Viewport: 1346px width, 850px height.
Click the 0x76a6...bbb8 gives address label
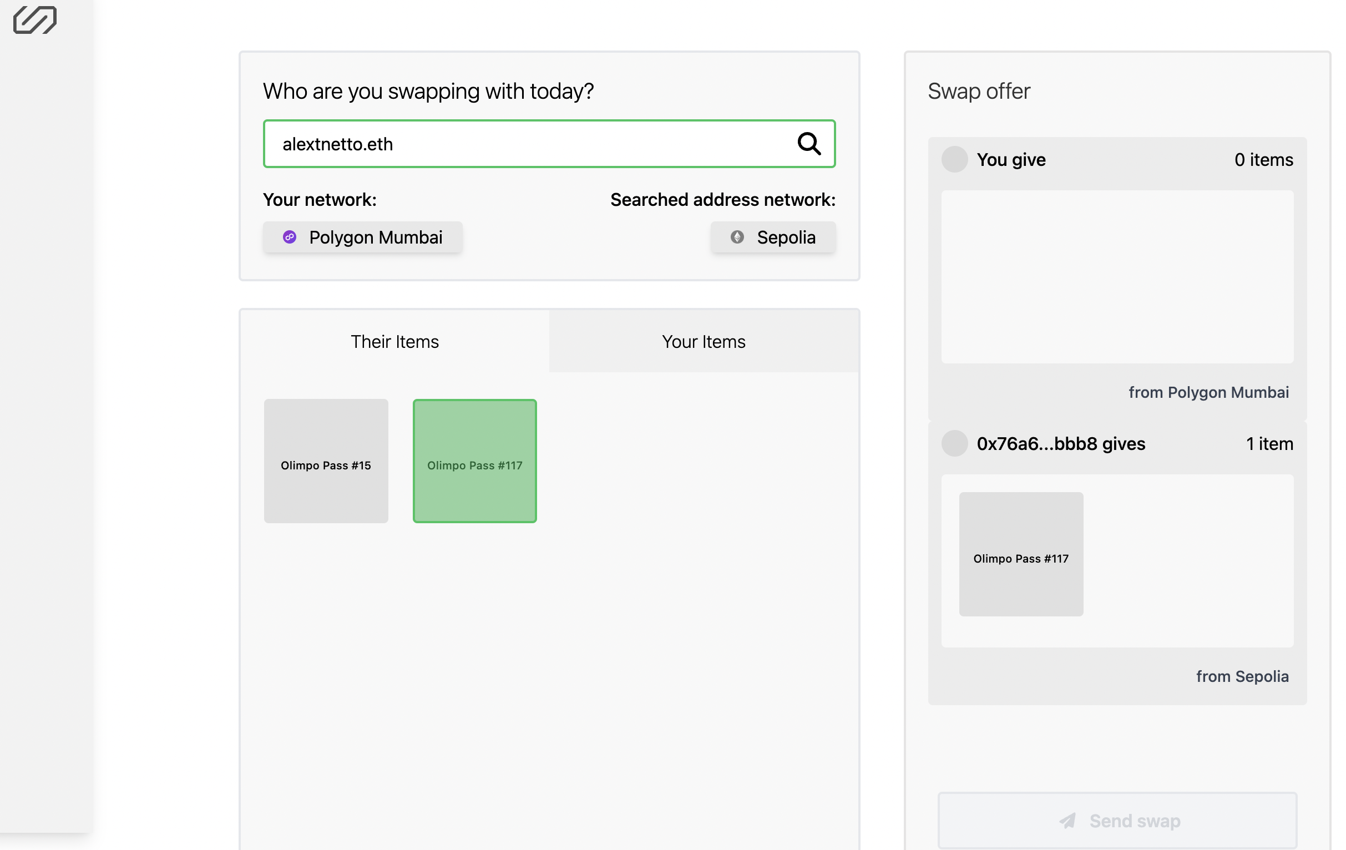coord(1060,444)
